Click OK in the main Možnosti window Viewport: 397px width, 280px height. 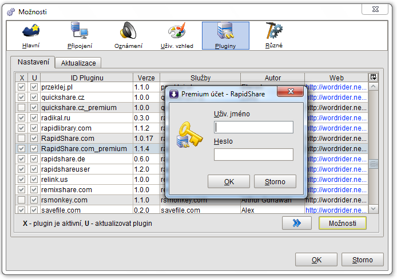coord(316,259)
